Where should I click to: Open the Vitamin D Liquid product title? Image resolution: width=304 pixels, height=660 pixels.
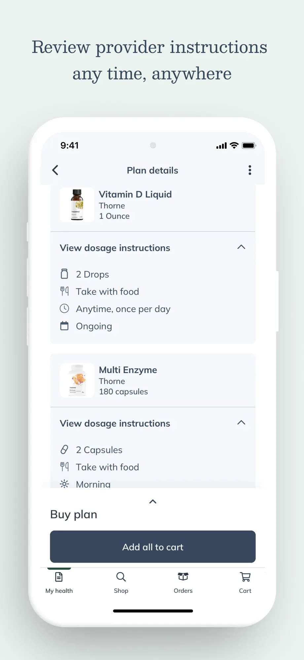135,194
